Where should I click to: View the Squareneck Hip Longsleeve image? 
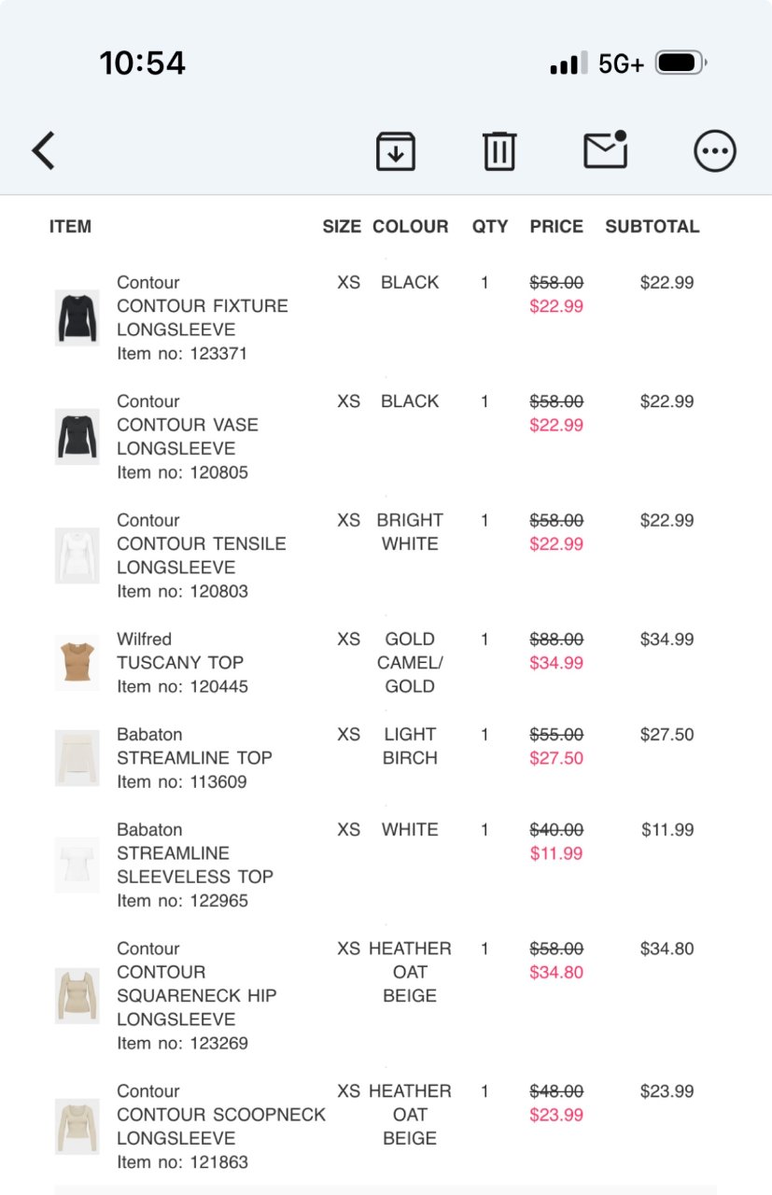pos(77,995)
